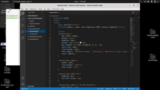Click the network icon in top bar
The image size is (160, 90).
[x=145, y=1]
